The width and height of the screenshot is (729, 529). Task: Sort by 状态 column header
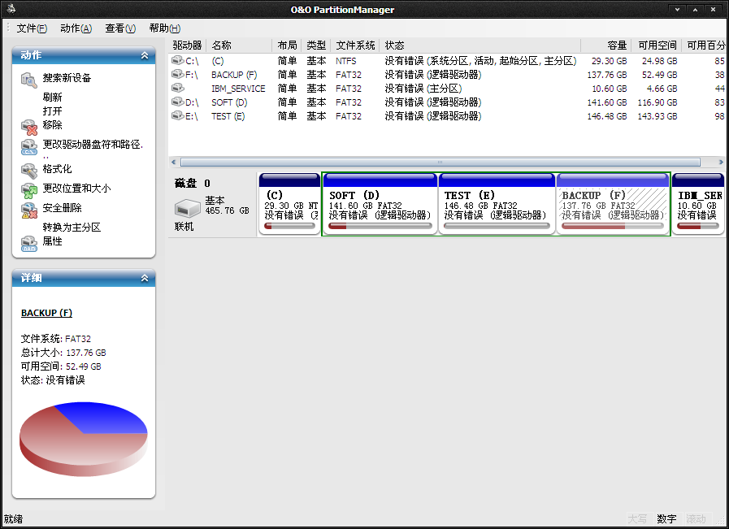(x=480, y=45)
